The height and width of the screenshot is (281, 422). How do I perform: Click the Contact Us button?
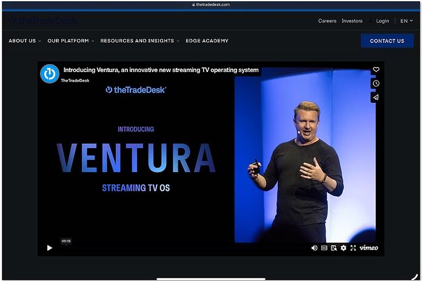(x=387, y=41)
